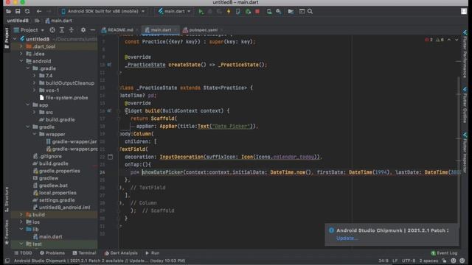Collapse the untitled8 project root
Viewport: 472px width, 265px height.
click(15, 39)
